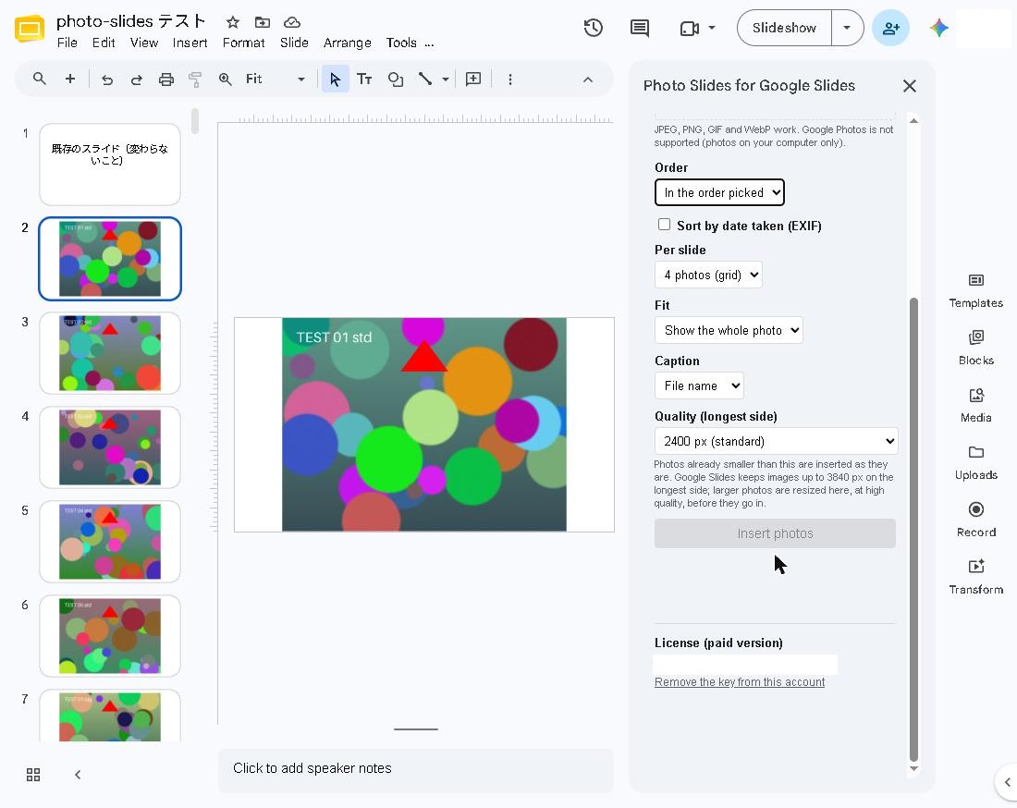The width and height of the screenshot is (1017, 808).
Task: Open the Gemini sparkle icon
Action: [938, 28]
